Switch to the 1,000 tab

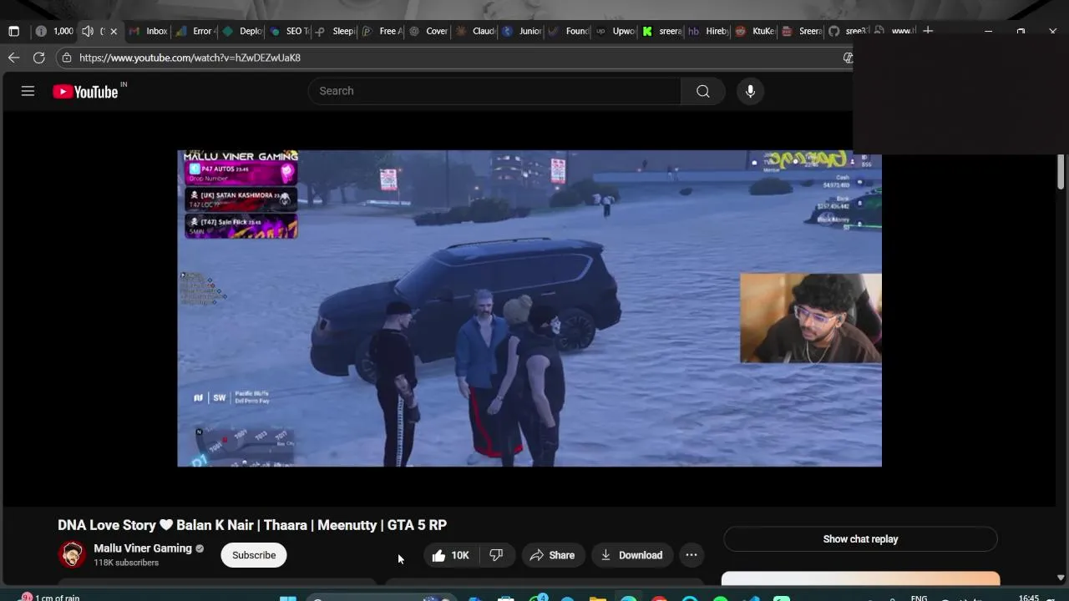[x=53, y=31]
